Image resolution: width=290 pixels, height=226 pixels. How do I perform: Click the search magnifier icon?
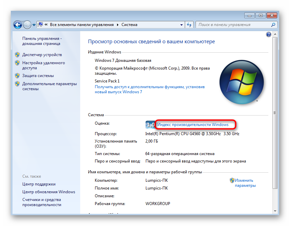273,25
